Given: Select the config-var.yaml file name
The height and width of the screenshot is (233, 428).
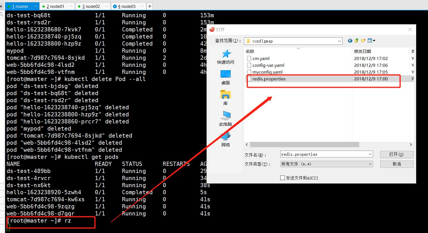Looking at the screenshot, I should pyautogui.click(x=268, y=65).
